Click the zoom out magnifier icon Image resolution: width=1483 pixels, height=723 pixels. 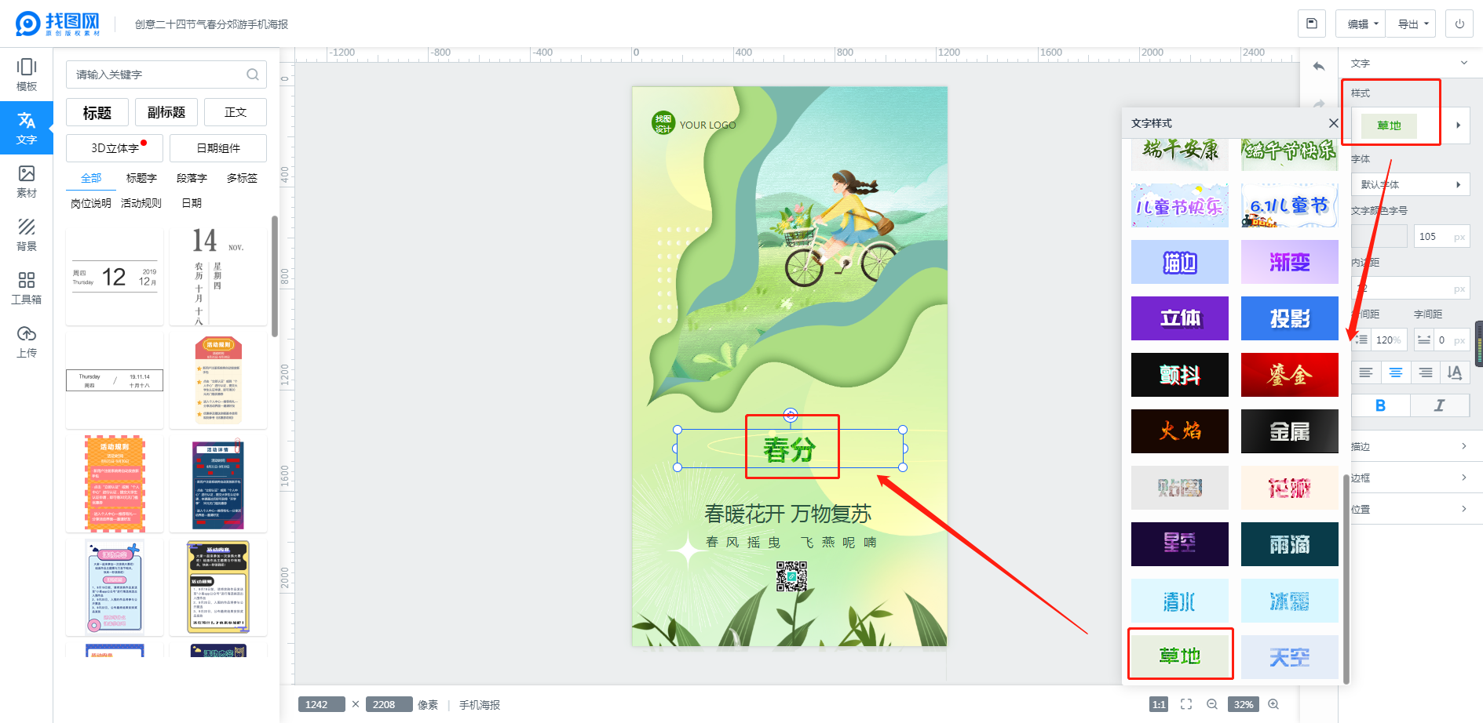click(1212, 704)
